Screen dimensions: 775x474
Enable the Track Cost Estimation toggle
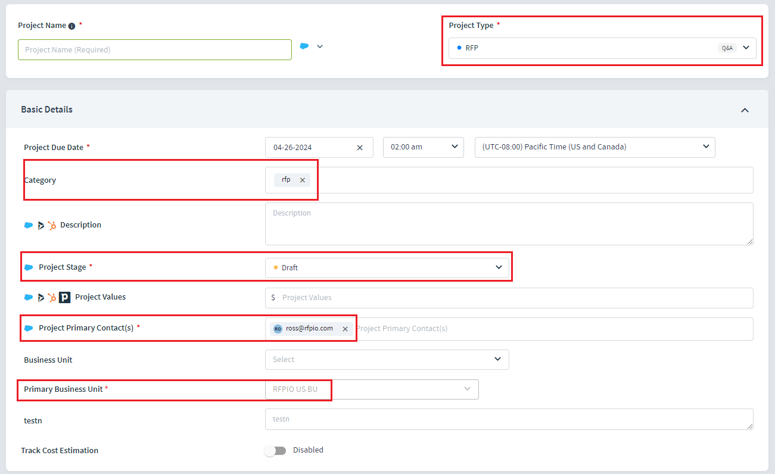[x=276, y=451]
